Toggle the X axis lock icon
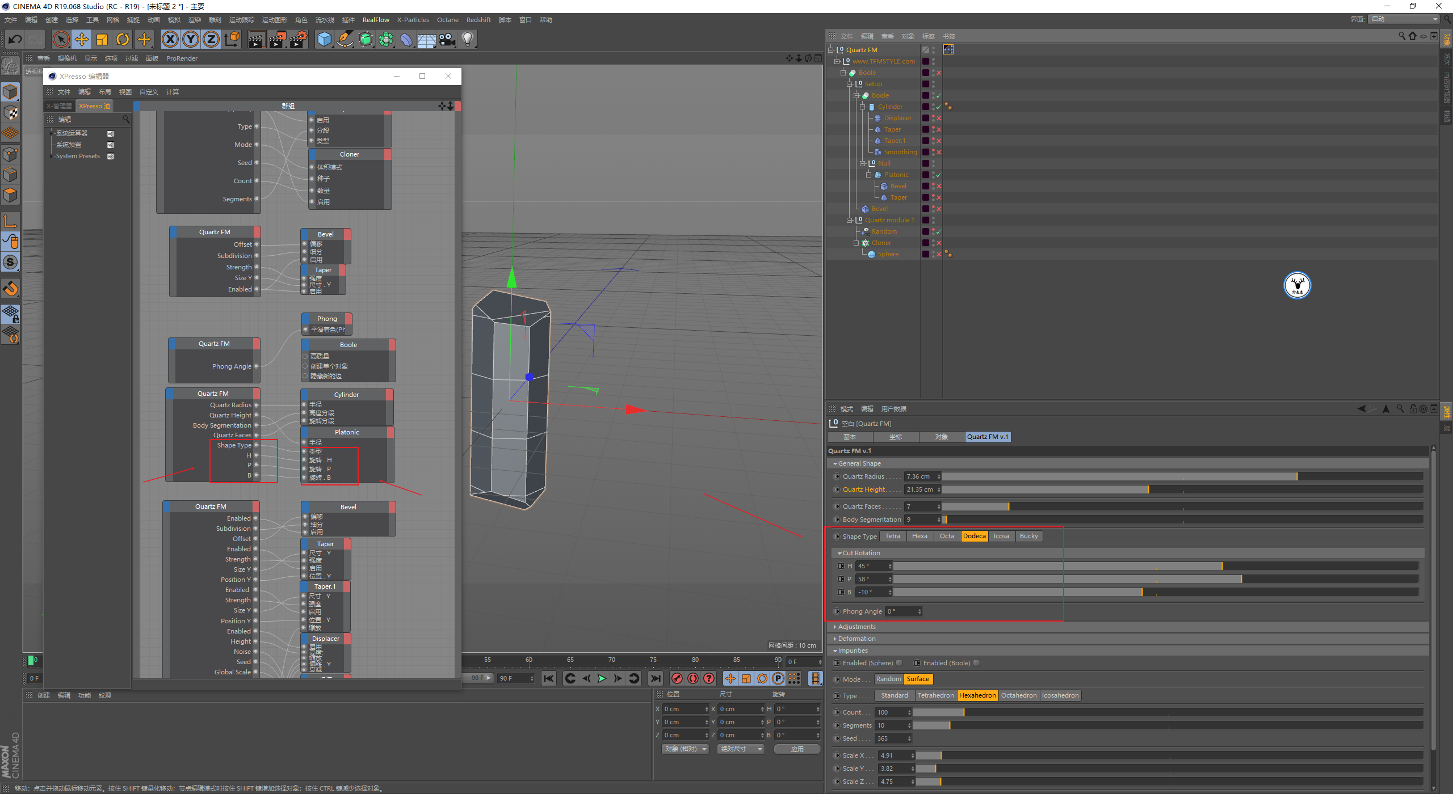Viewport: 1453px width, 794px height. (170, 39)
